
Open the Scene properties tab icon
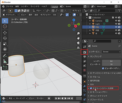coord(85,66)
